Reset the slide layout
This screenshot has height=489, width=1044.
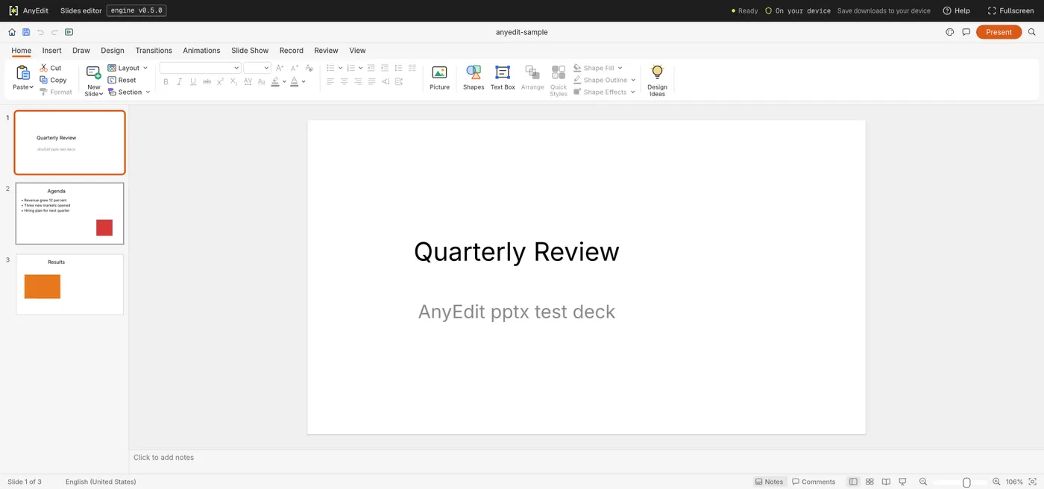click(122, 80)
